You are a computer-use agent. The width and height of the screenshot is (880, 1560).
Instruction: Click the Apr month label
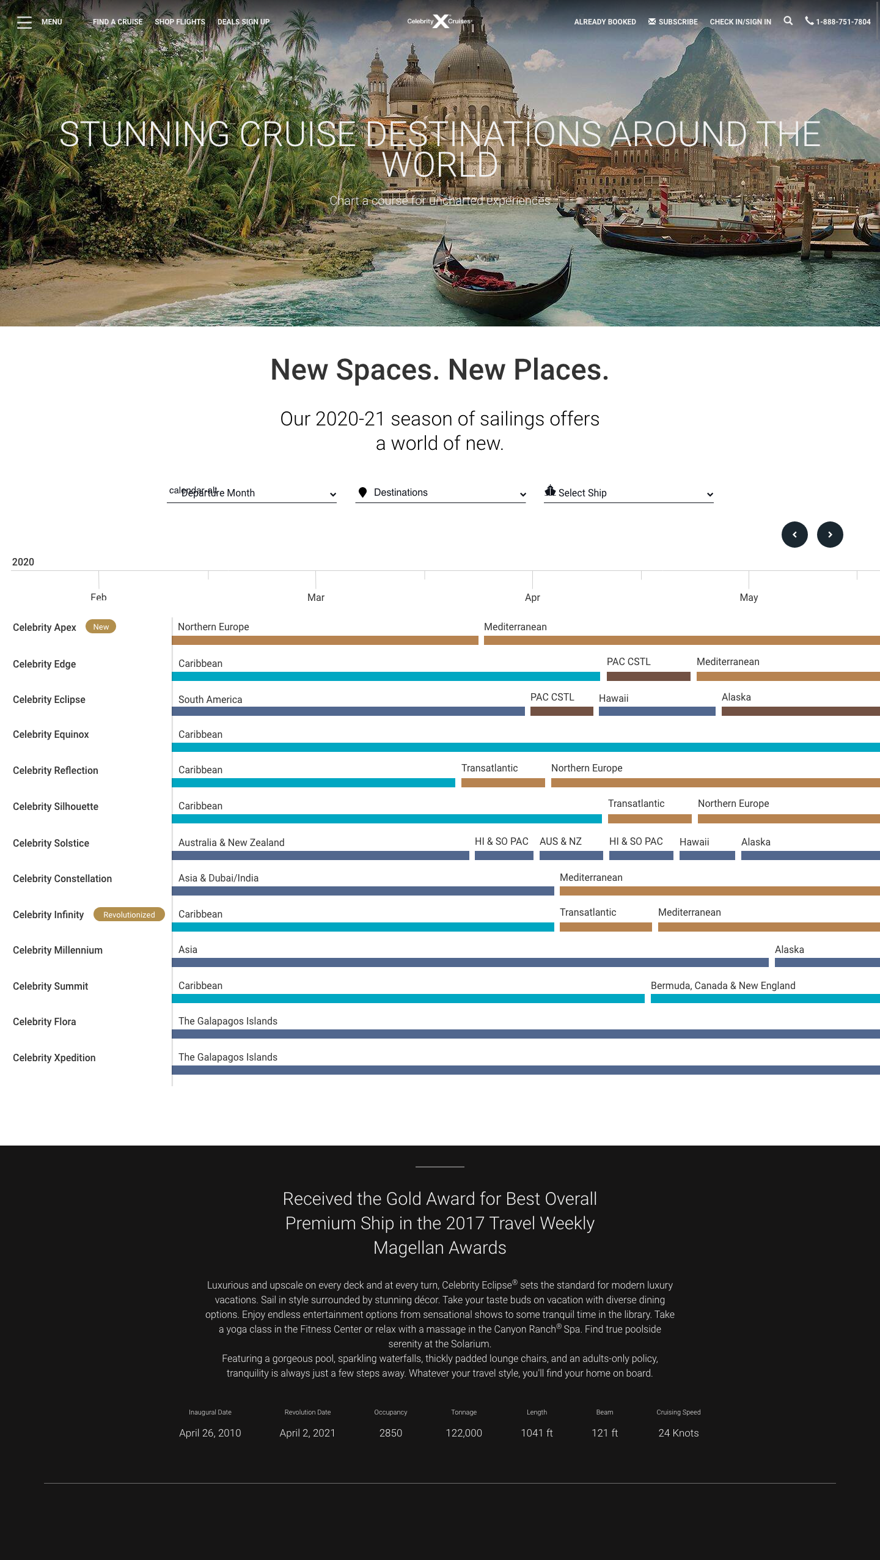tap(532, 597)
